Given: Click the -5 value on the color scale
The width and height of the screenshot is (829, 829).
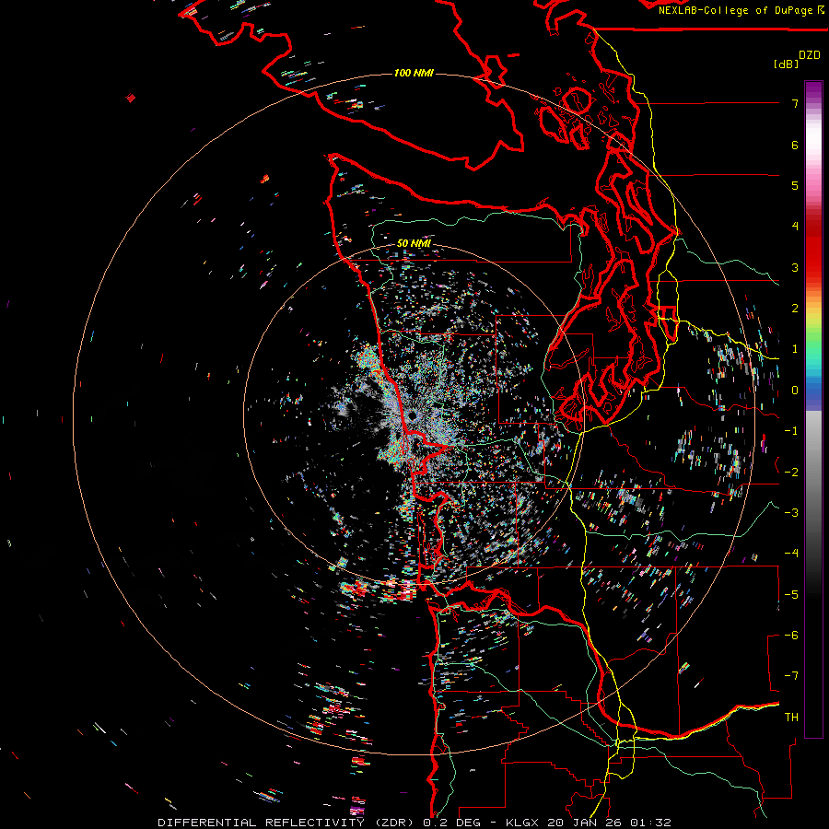Looking at the screenshot, I should [x=791, y=594].
